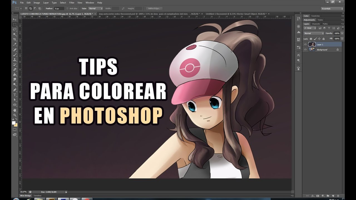
Task: Open the collapsed Paragraph panel icon
Action: (298, 60)
